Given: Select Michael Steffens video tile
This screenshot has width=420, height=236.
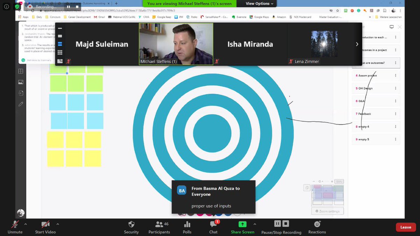Looking at the screenshot, I should pos(176,44).
